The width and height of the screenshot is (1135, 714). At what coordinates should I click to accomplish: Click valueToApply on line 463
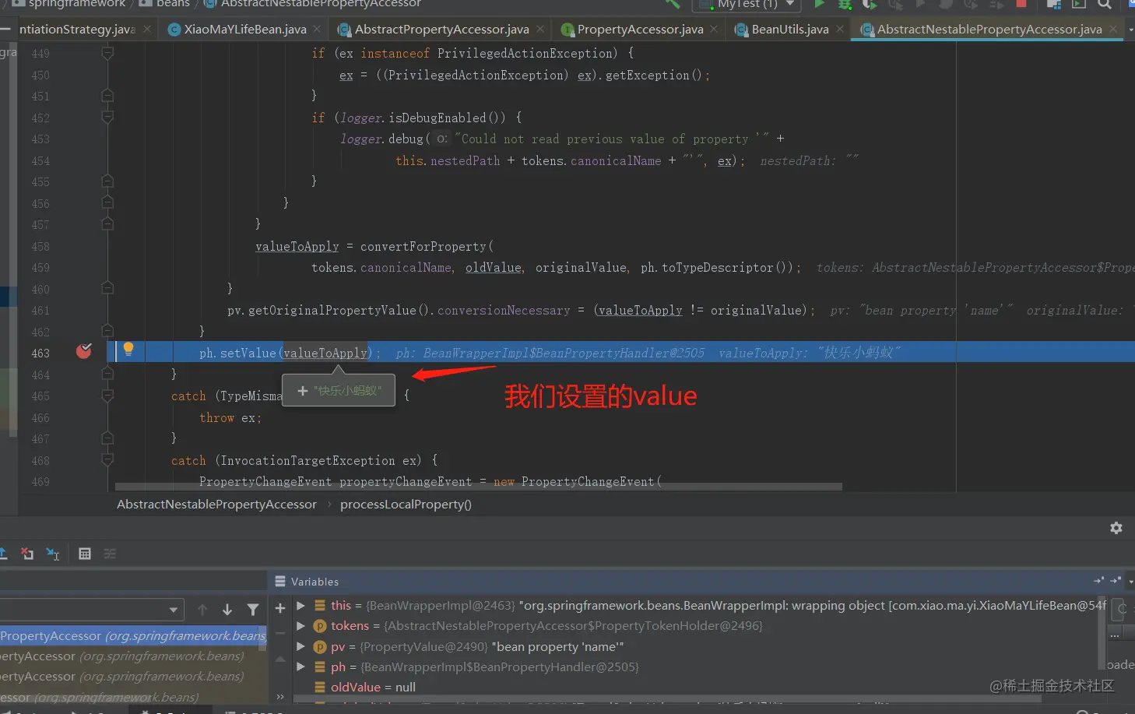325,353
